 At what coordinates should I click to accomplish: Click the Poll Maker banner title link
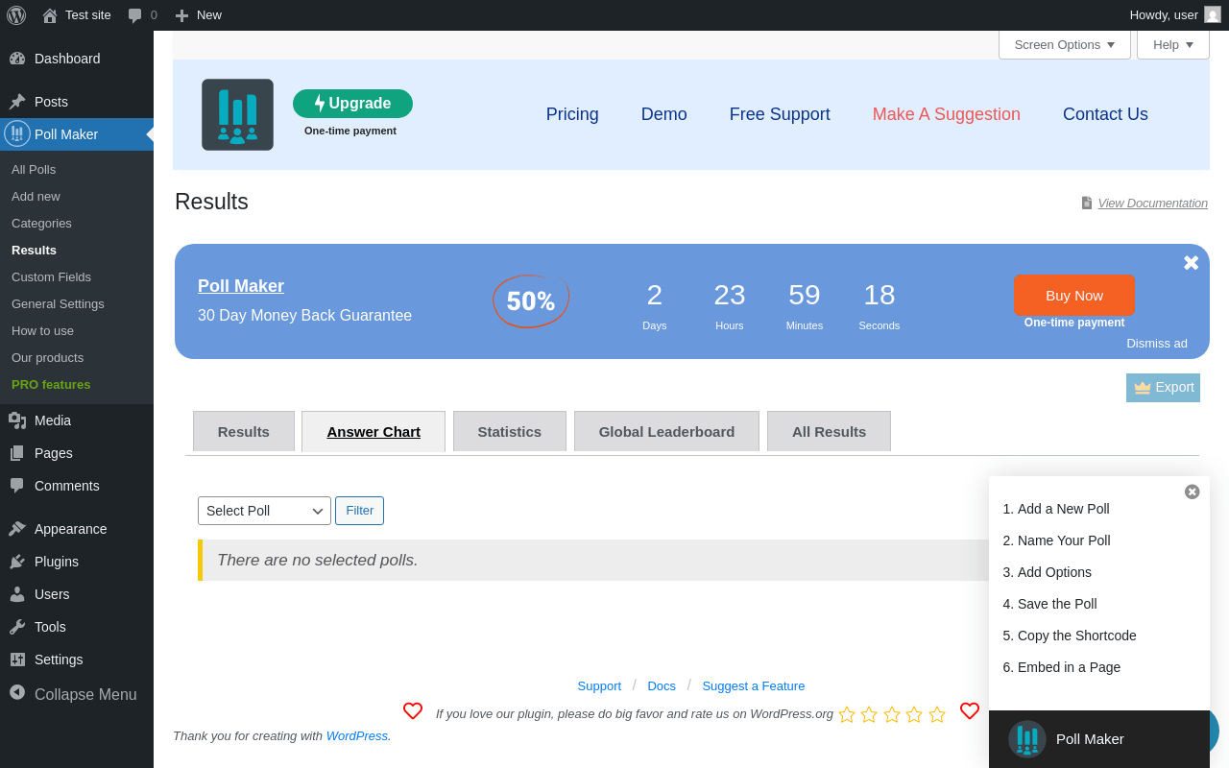point(241,286)
